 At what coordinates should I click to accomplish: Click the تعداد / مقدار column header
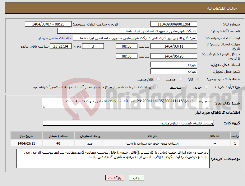click(58, 136)
